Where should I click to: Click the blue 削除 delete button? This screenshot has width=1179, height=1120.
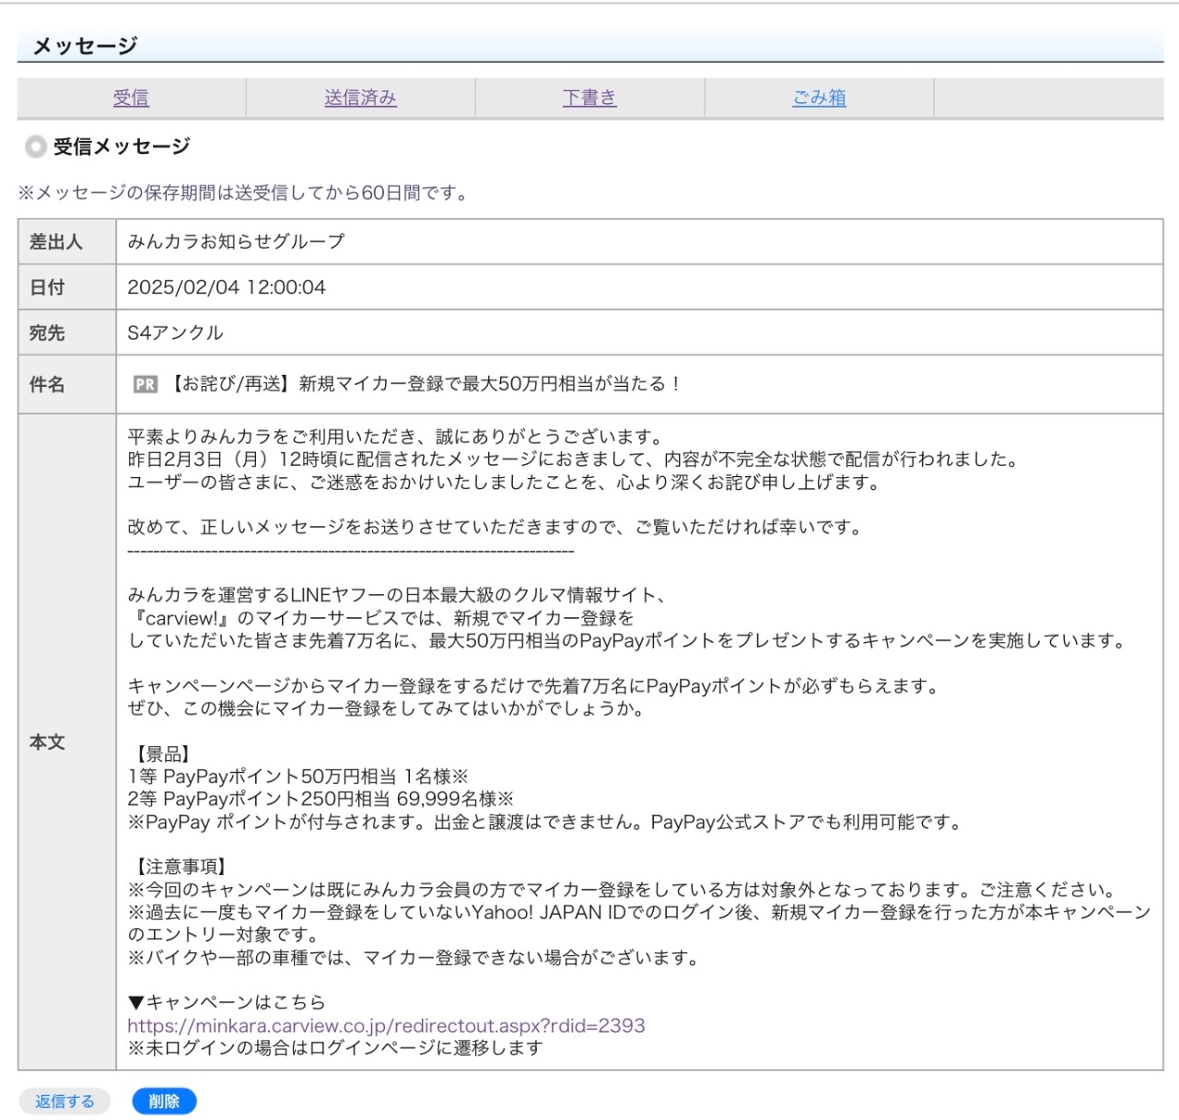(x=164, y=1101)
